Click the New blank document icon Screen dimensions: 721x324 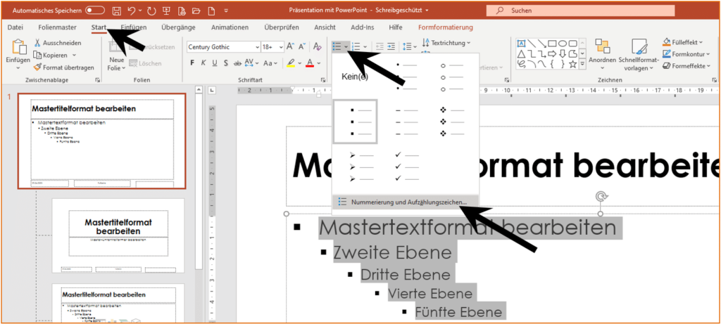coord(211,10)
